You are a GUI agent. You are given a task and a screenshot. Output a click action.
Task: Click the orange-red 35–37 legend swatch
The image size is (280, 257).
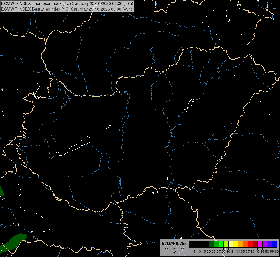[245, 244]
